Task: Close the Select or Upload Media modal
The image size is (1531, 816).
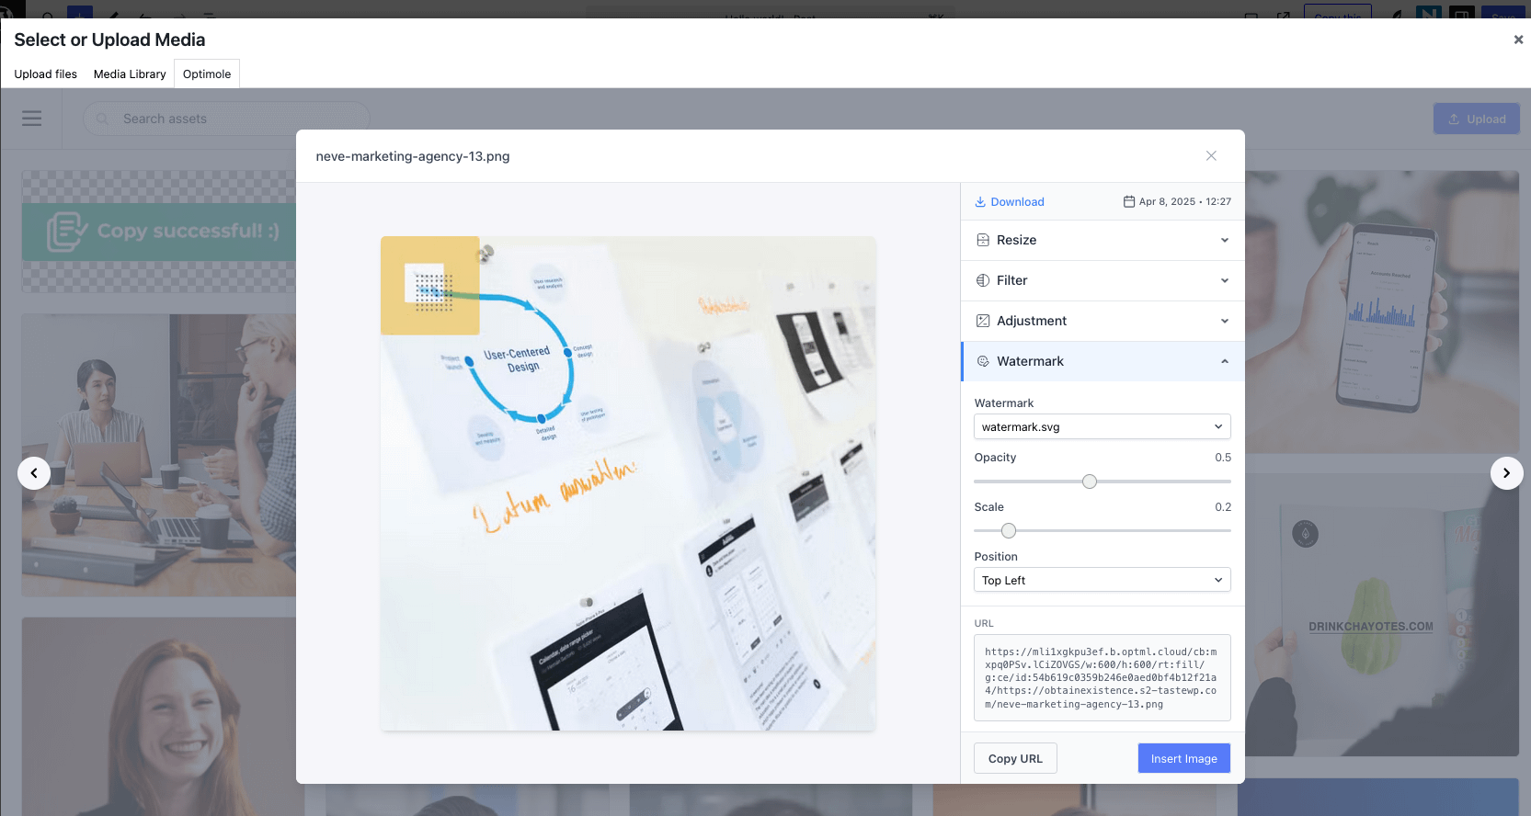Action: (1518, 40)
